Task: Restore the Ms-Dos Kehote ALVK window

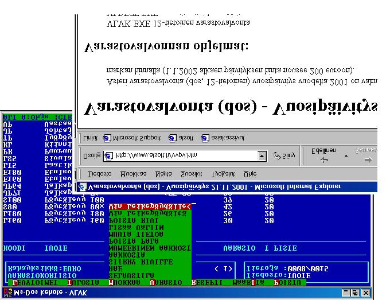Action: [x=354, y=293]
